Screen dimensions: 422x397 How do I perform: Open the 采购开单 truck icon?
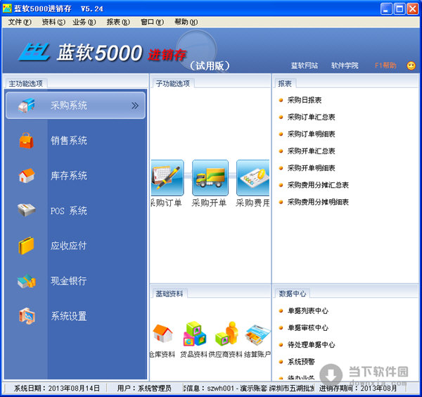coord(210,177)
